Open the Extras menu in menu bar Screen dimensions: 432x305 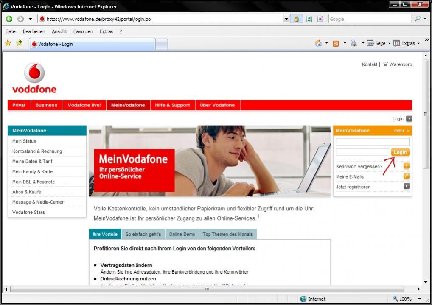click(x=106, y=31)
